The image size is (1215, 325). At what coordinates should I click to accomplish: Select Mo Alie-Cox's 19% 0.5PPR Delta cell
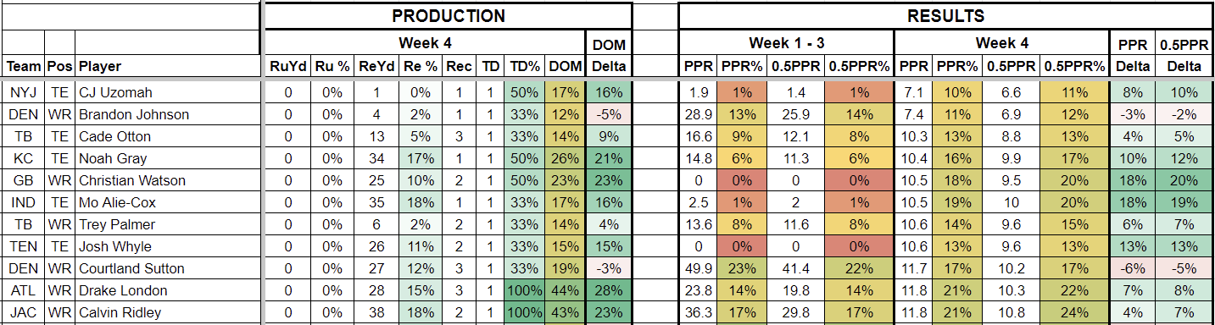1184,202
